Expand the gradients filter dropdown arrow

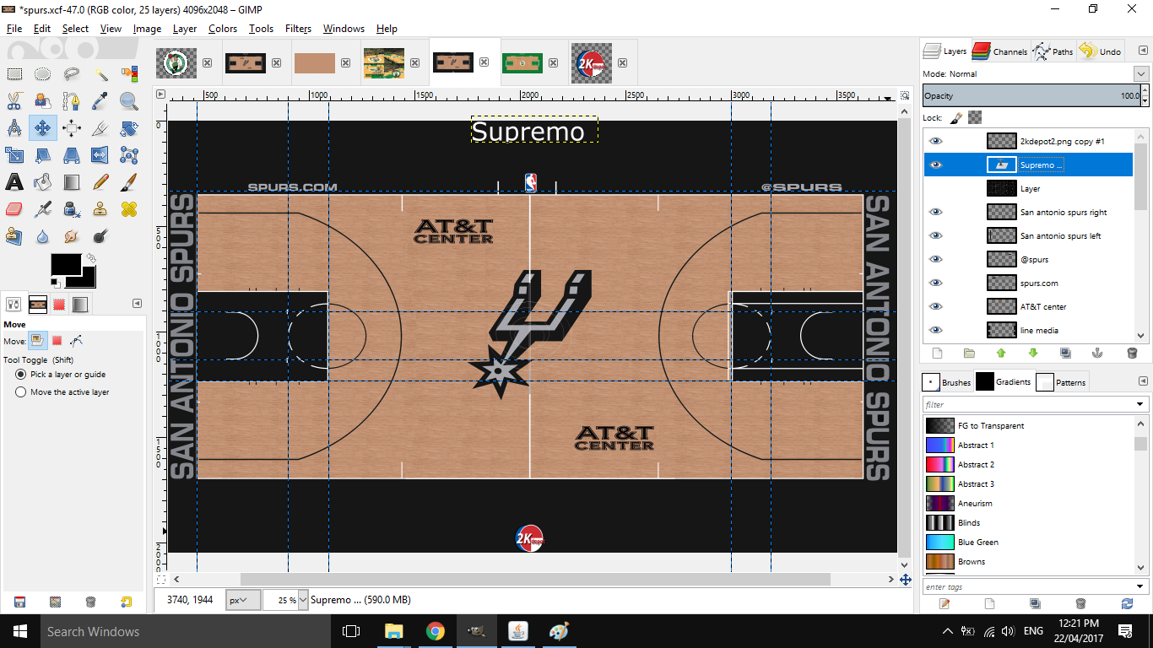pos(1139,404)
